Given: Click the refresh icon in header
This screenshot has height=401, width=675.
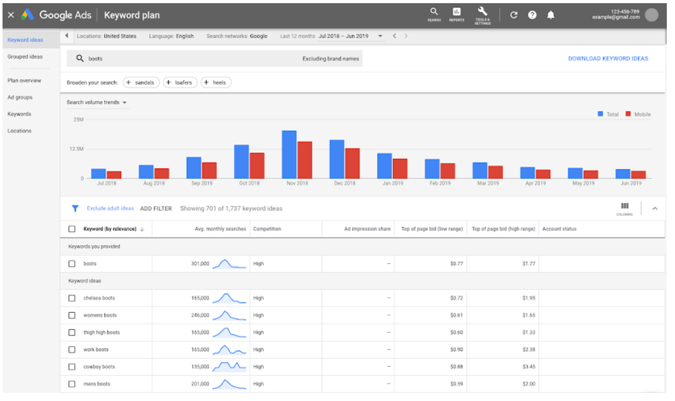Looking at the screenshot, I should coord(514,15).
